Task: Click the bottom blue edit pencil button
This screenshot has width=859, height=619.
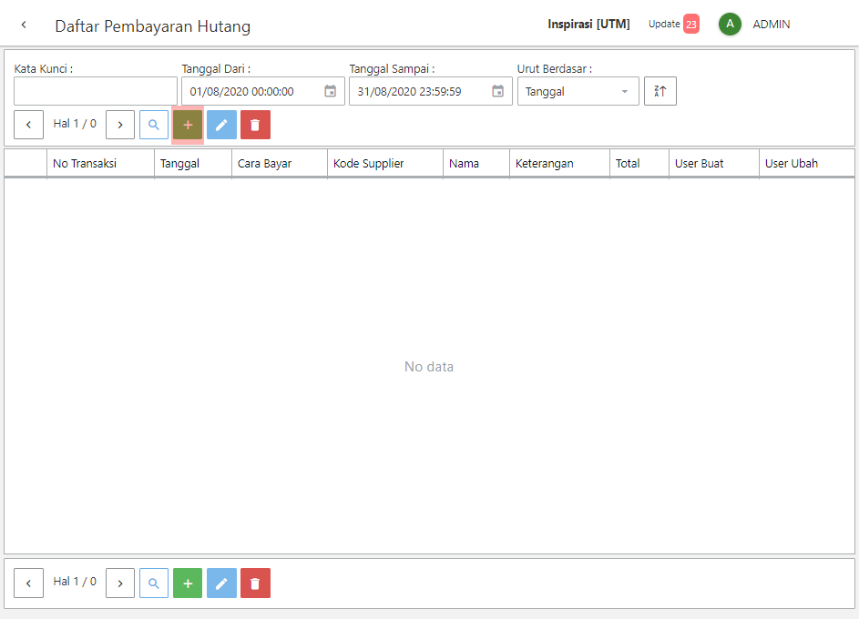Action: [x=221, y=583]
